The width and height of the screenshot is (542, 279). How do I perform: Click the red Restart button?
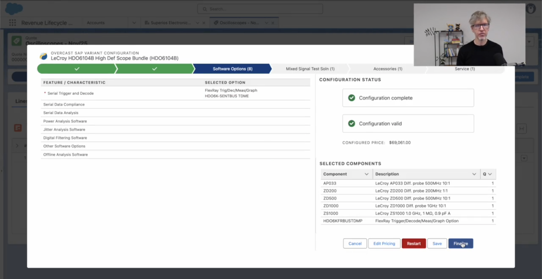414,243
